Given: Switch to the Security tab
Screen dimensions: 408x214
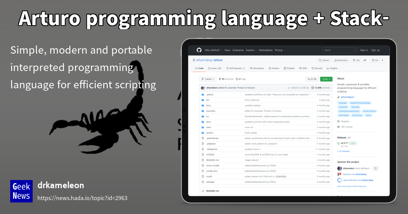Looking at the screenshot, I should (x=317, y=68).
